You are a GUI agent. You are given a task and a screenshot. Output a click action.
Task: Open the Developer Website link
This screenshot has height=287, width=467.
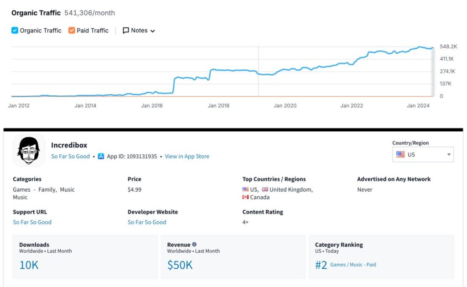click(x=147, y=222)
